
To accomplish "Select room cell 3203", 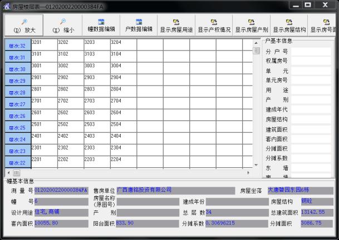I will click(97, 45).
